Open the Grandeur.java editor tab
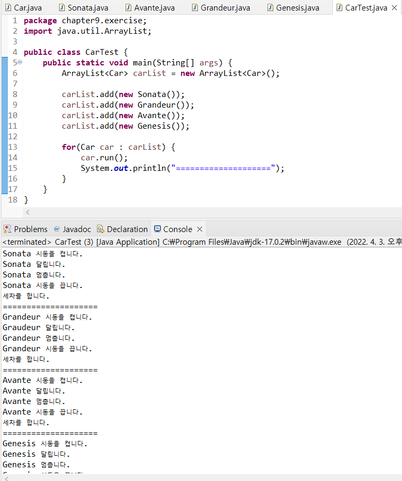 (x=225, y=8)
